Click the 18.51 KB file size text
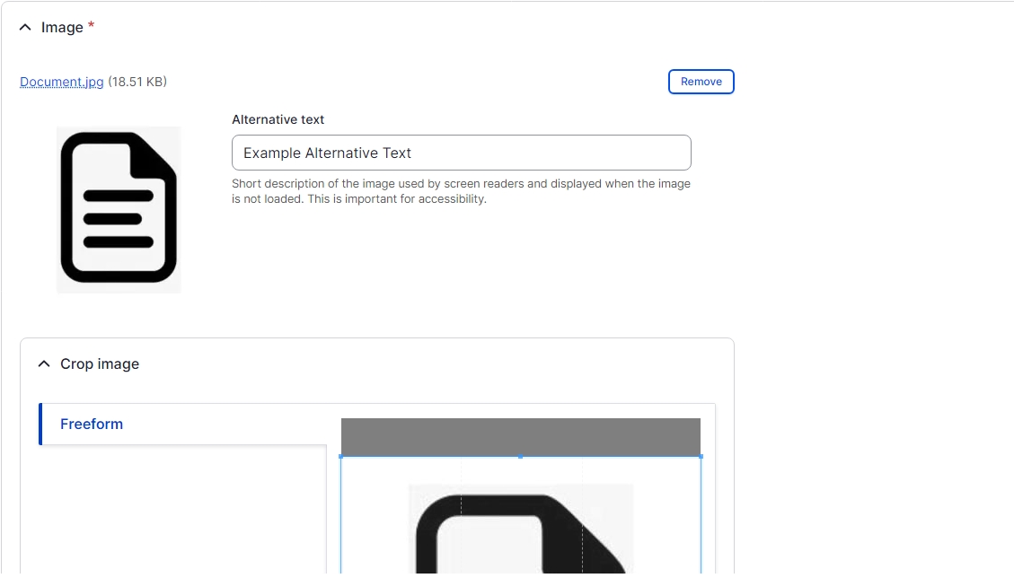 137,82
